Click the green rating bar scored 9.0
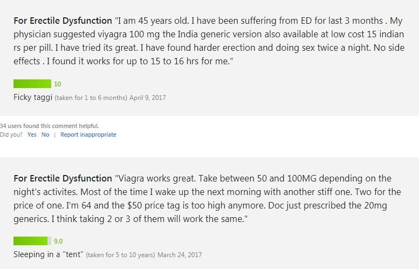This screenshot has width=419, height=269. click(x=32, y=241)
